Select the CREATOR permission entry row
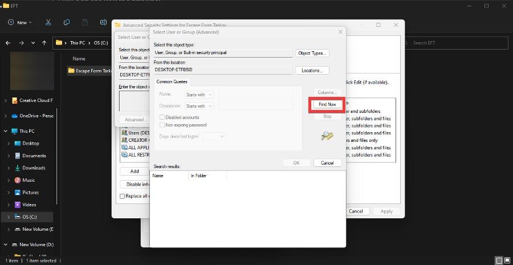 [135, 140]
